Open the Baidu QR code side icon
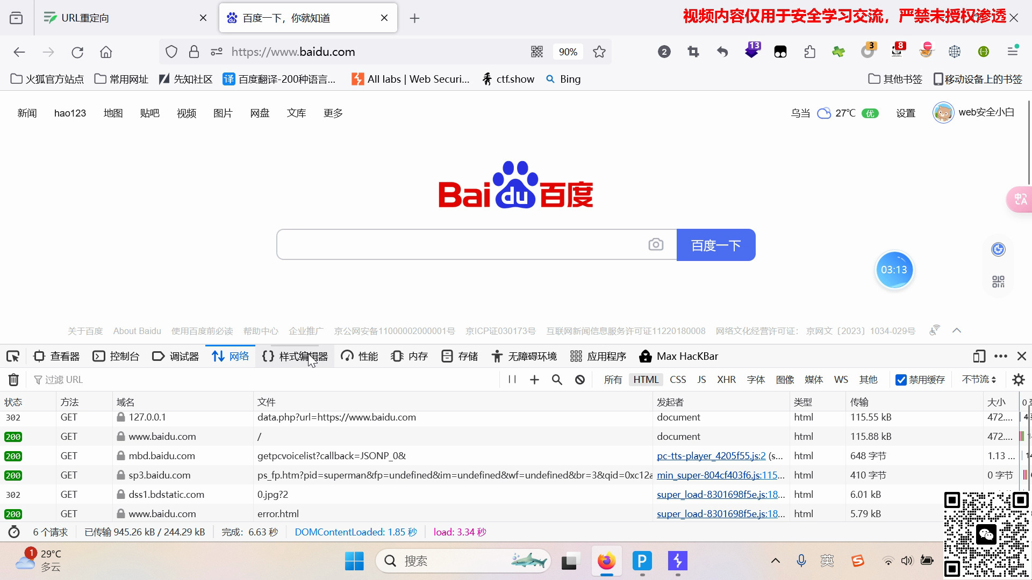This screenshot has width=1032, height=580. [999, 282]
